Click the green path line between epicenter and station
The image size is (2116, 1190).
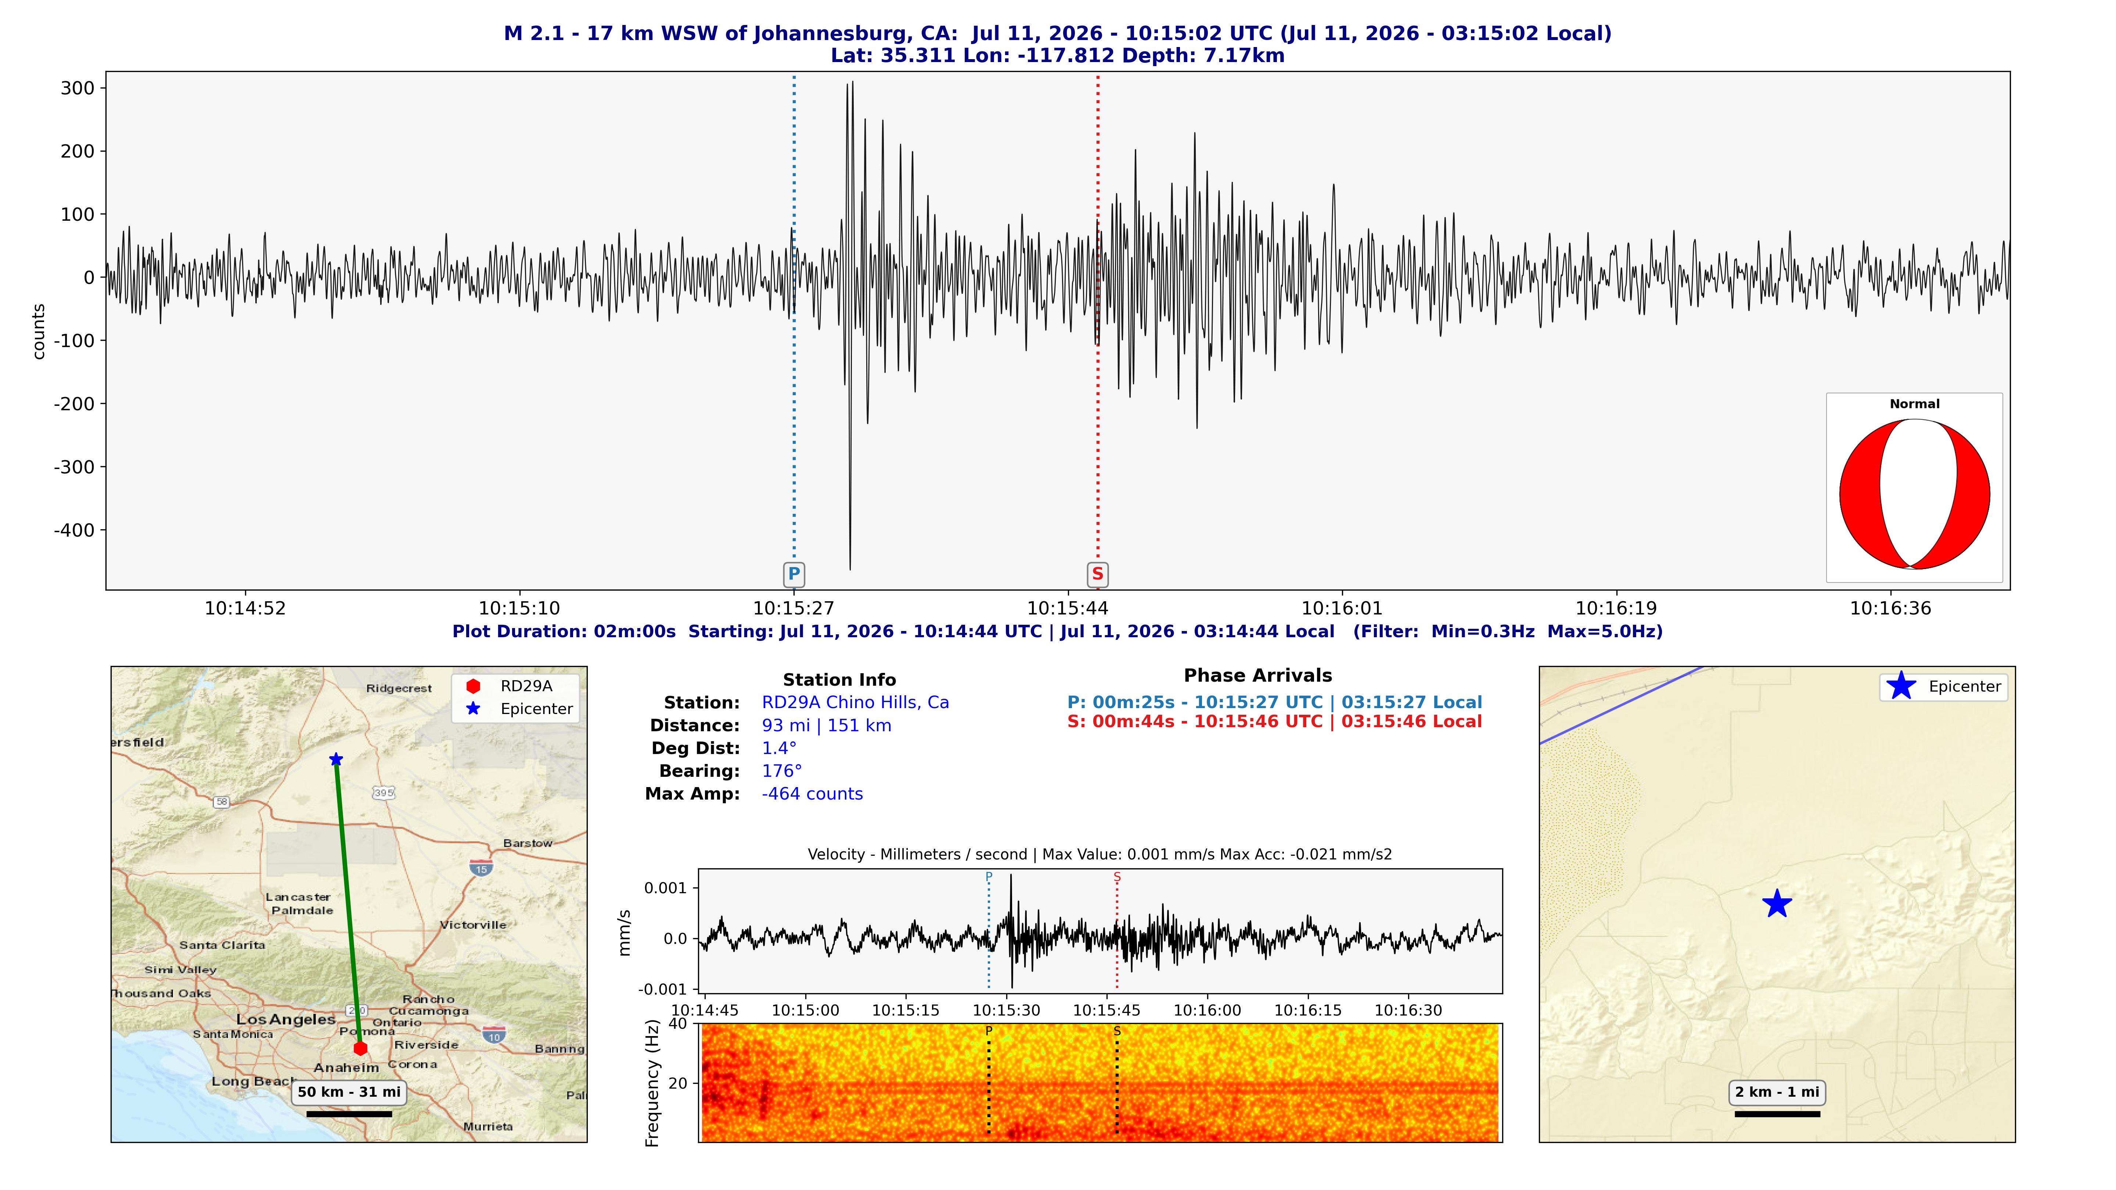(348, 904)
